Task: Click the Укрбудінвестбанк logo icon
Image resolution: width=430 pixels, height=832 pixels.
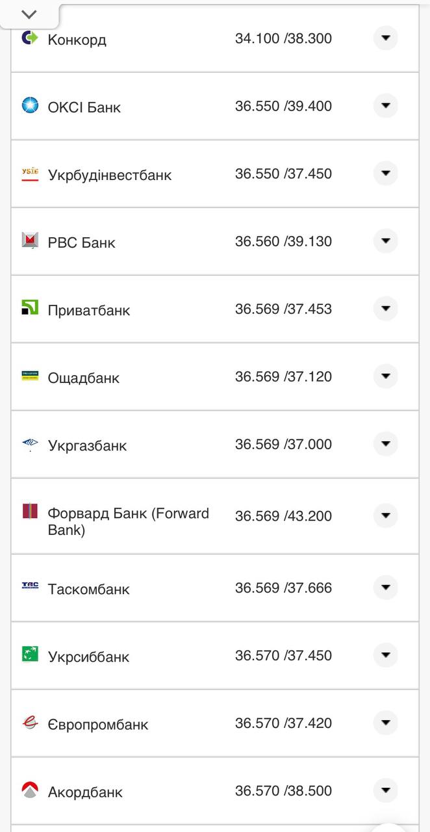Action: (x=30, y=174)
